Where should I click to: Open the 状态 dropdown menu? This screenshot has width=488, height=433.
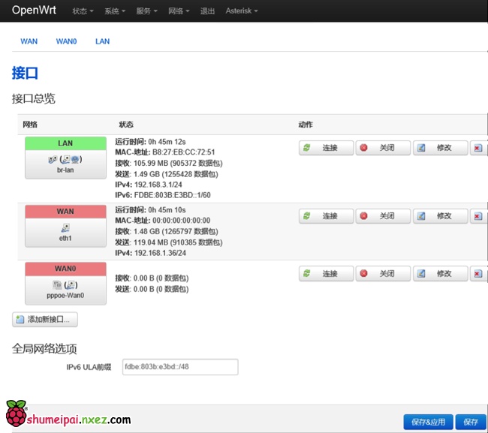pos(83,11)
